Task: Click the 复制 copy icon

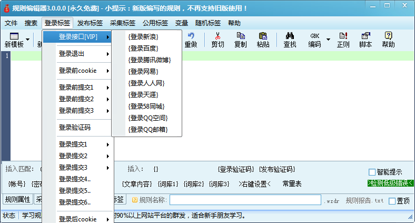Action: click(x=240, y=35)
